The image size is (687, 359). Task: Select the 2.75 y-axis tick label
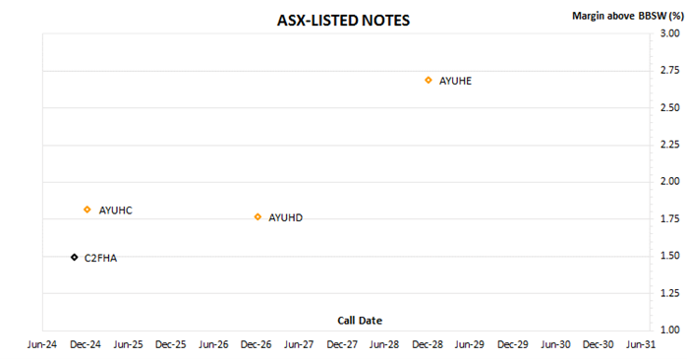[x=670, y=70]
